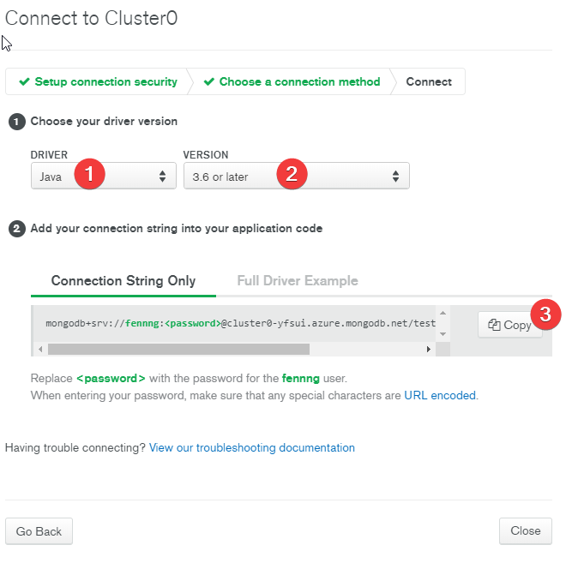566x569 pixels.
Task: Click red annotation badge number 3
Action: pos(545,314)
